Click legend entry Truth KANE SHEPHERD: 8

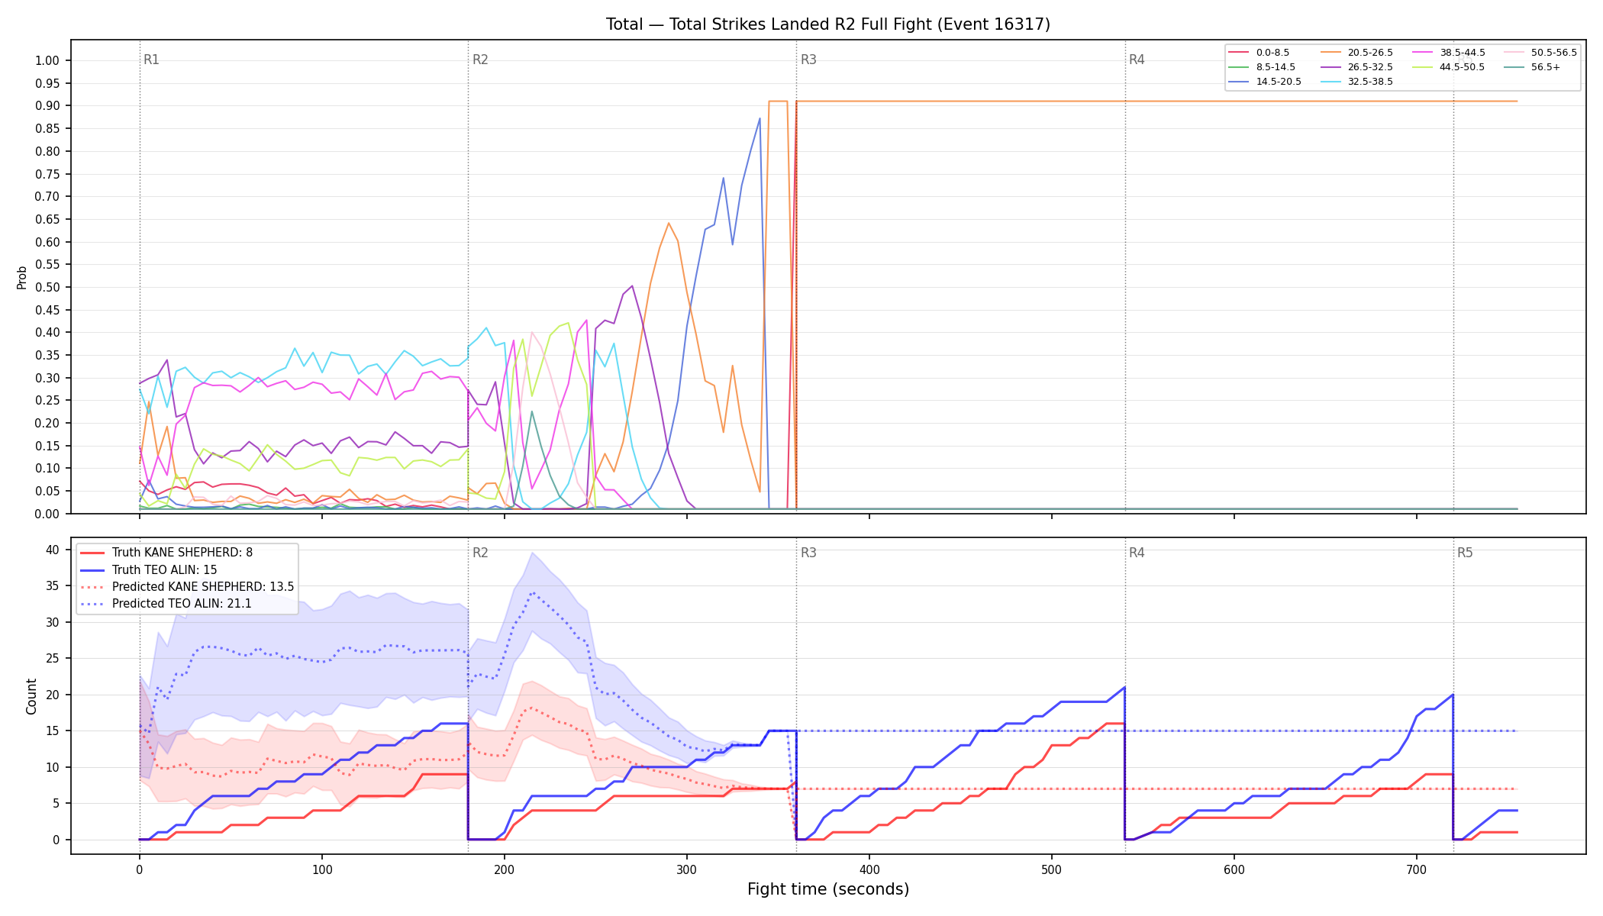click(182, 553)
